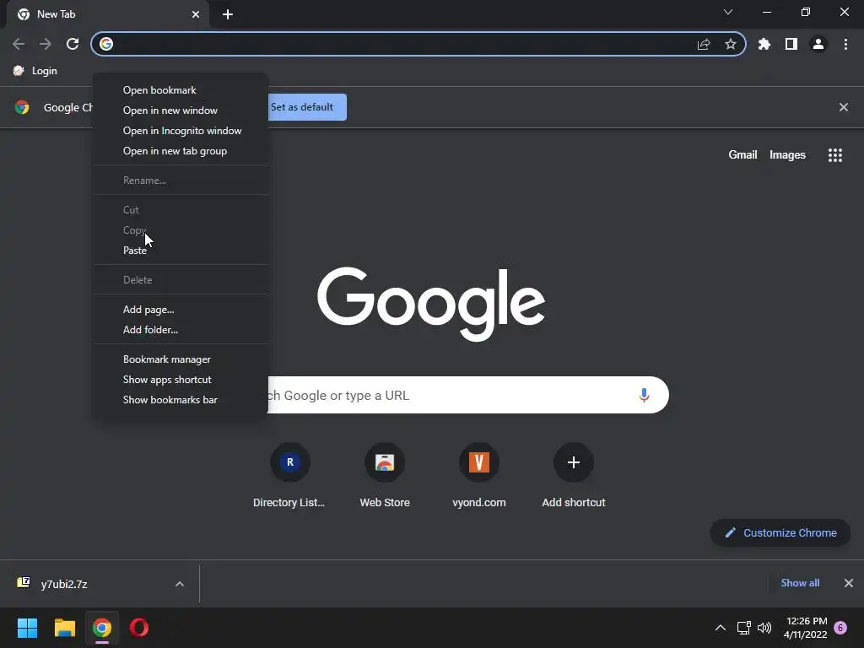Open the Directory List shortcut
864x648 pixels.
(x=290, y=478)
